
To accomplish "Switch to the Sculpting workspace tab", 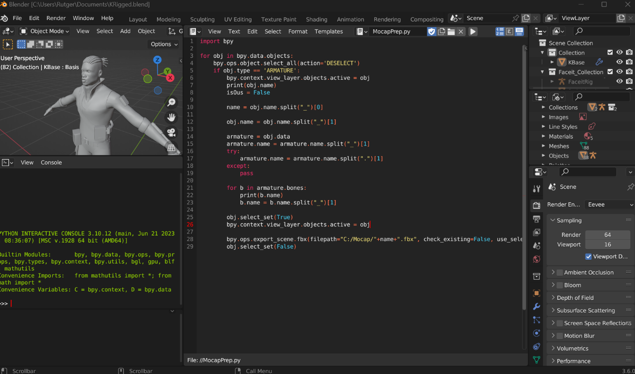I will coord(202,20).
